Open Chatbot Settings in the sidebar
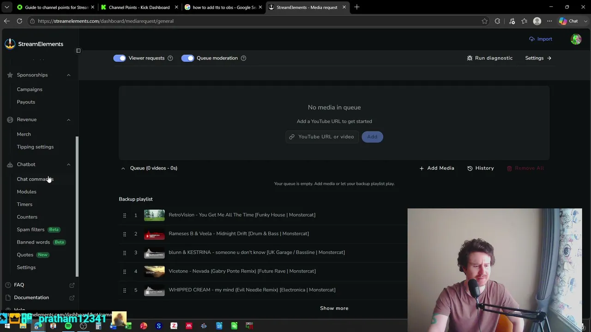Image resolution: width=591 pixels, height=332 pixels. pyautogui.click(x=26, y=267)
